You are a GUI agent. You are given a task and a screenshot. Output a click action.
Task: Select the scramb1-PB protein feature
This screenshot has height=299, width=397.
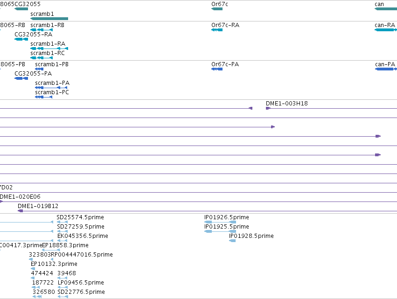pos(39,69)
